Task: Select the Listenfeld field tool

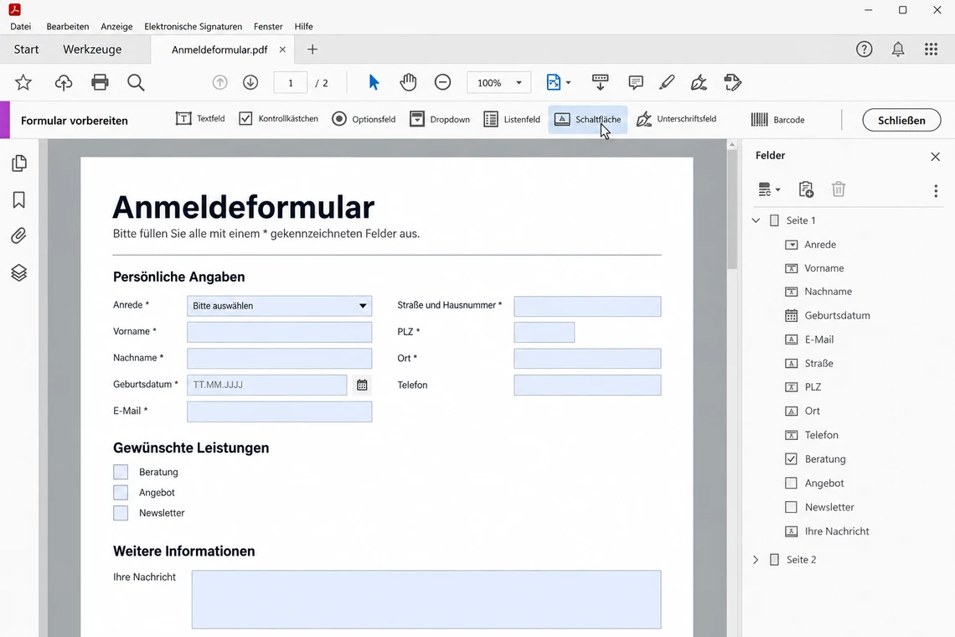Action: (x=512, y=119)
